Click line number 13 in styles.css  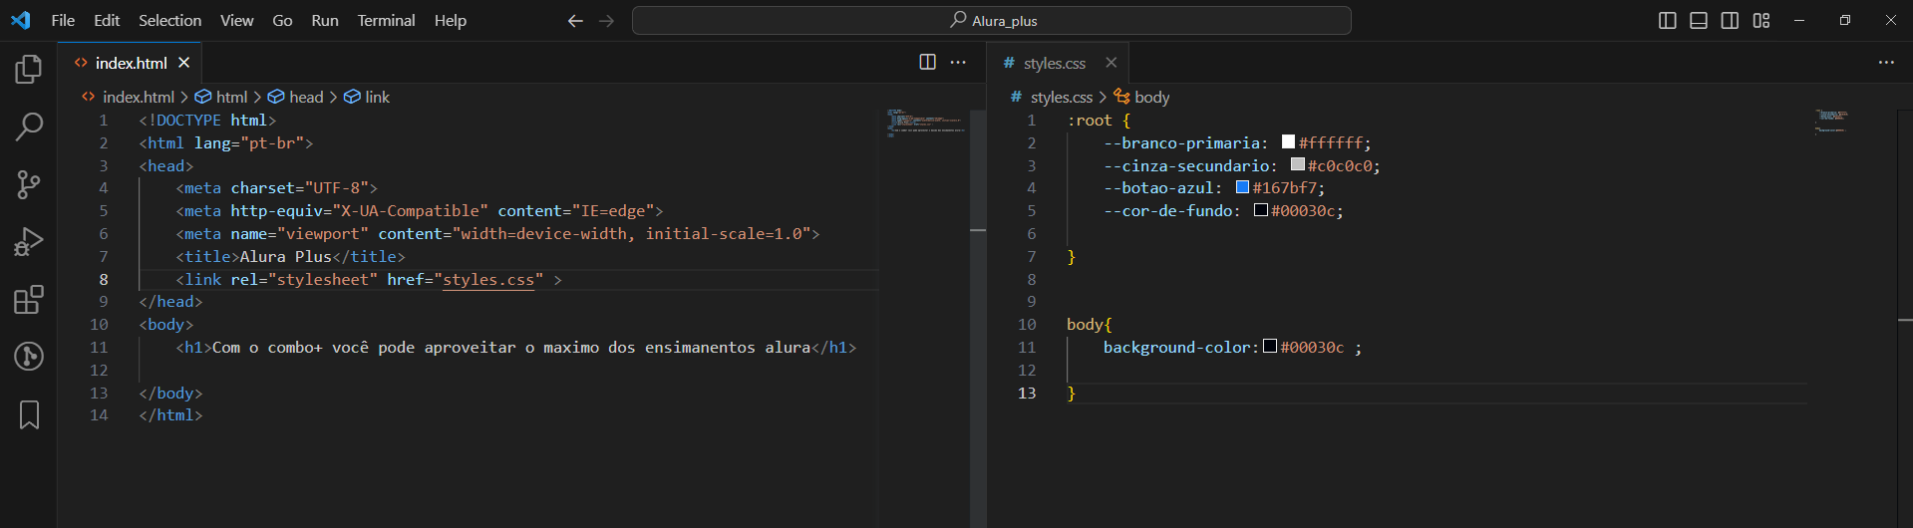pyautogui.click(x=1027, y=394)
